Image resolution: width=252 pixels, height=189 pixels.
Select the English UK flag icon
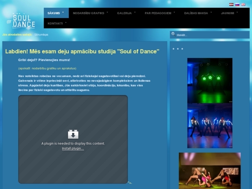point(243,4)
